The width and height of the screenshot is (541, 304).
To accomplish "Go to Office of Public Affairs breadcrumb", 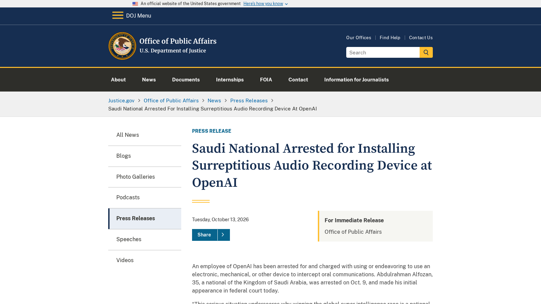I will click(171, 101).
